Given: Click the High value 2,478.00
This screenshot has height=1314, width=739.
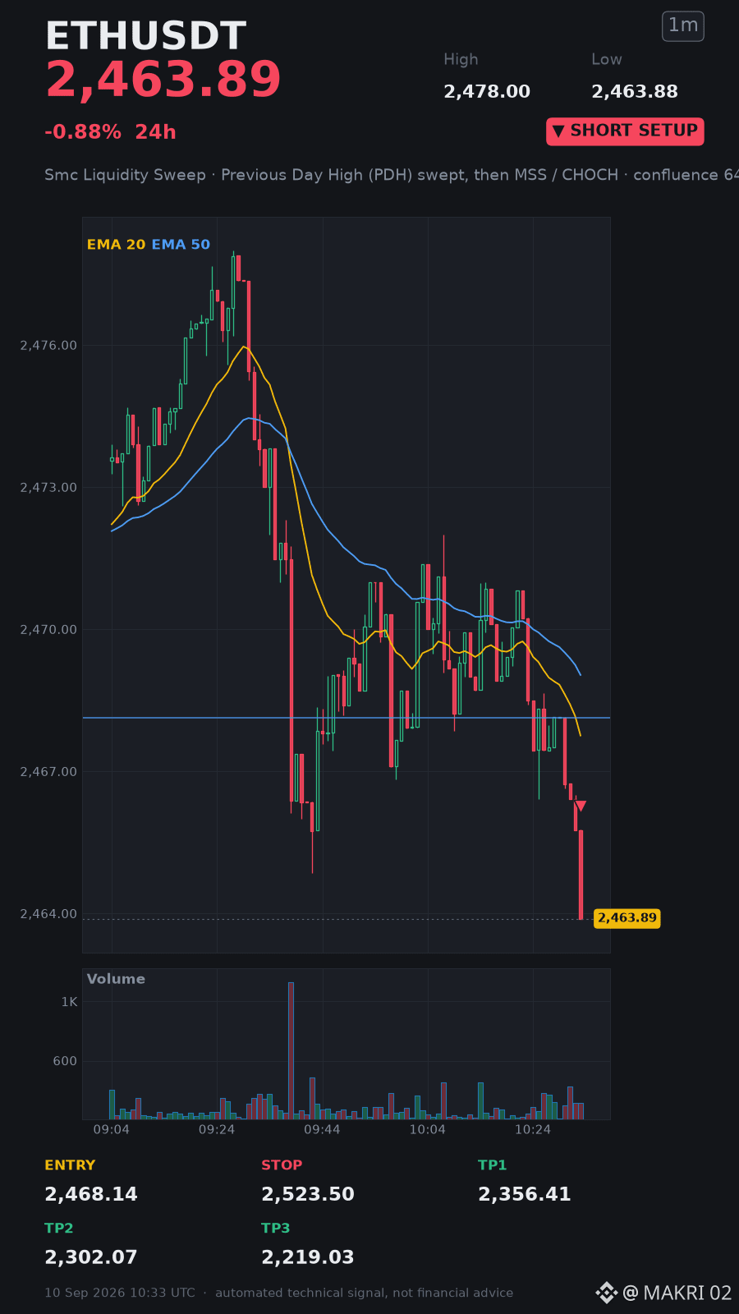Looking at the screenshot, I should tap(487, 92).
